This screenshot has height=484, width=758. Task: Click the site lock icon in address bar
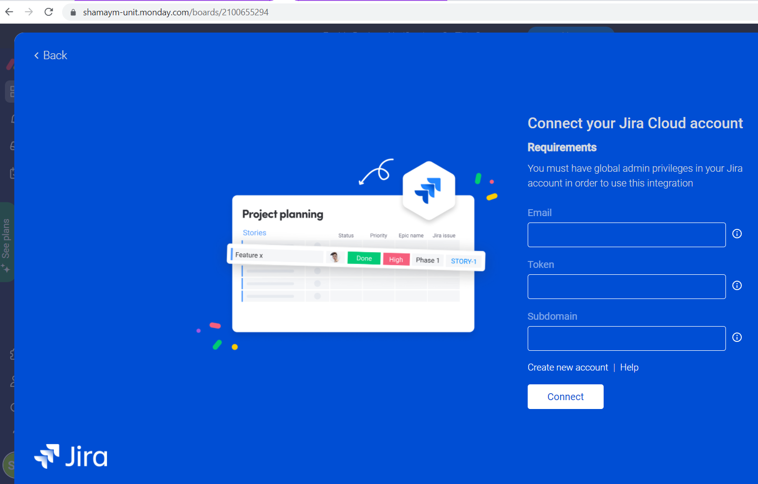[73, 12]
